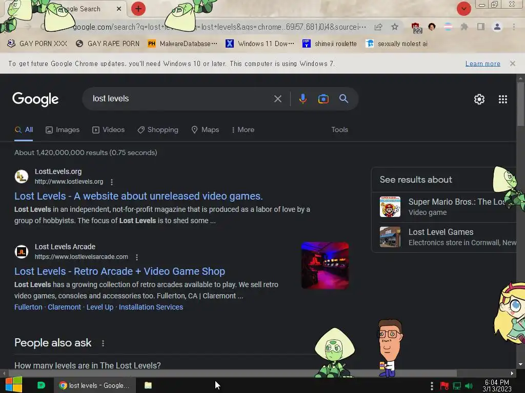Click Learn more about Chrome updates

click(482, 63)
